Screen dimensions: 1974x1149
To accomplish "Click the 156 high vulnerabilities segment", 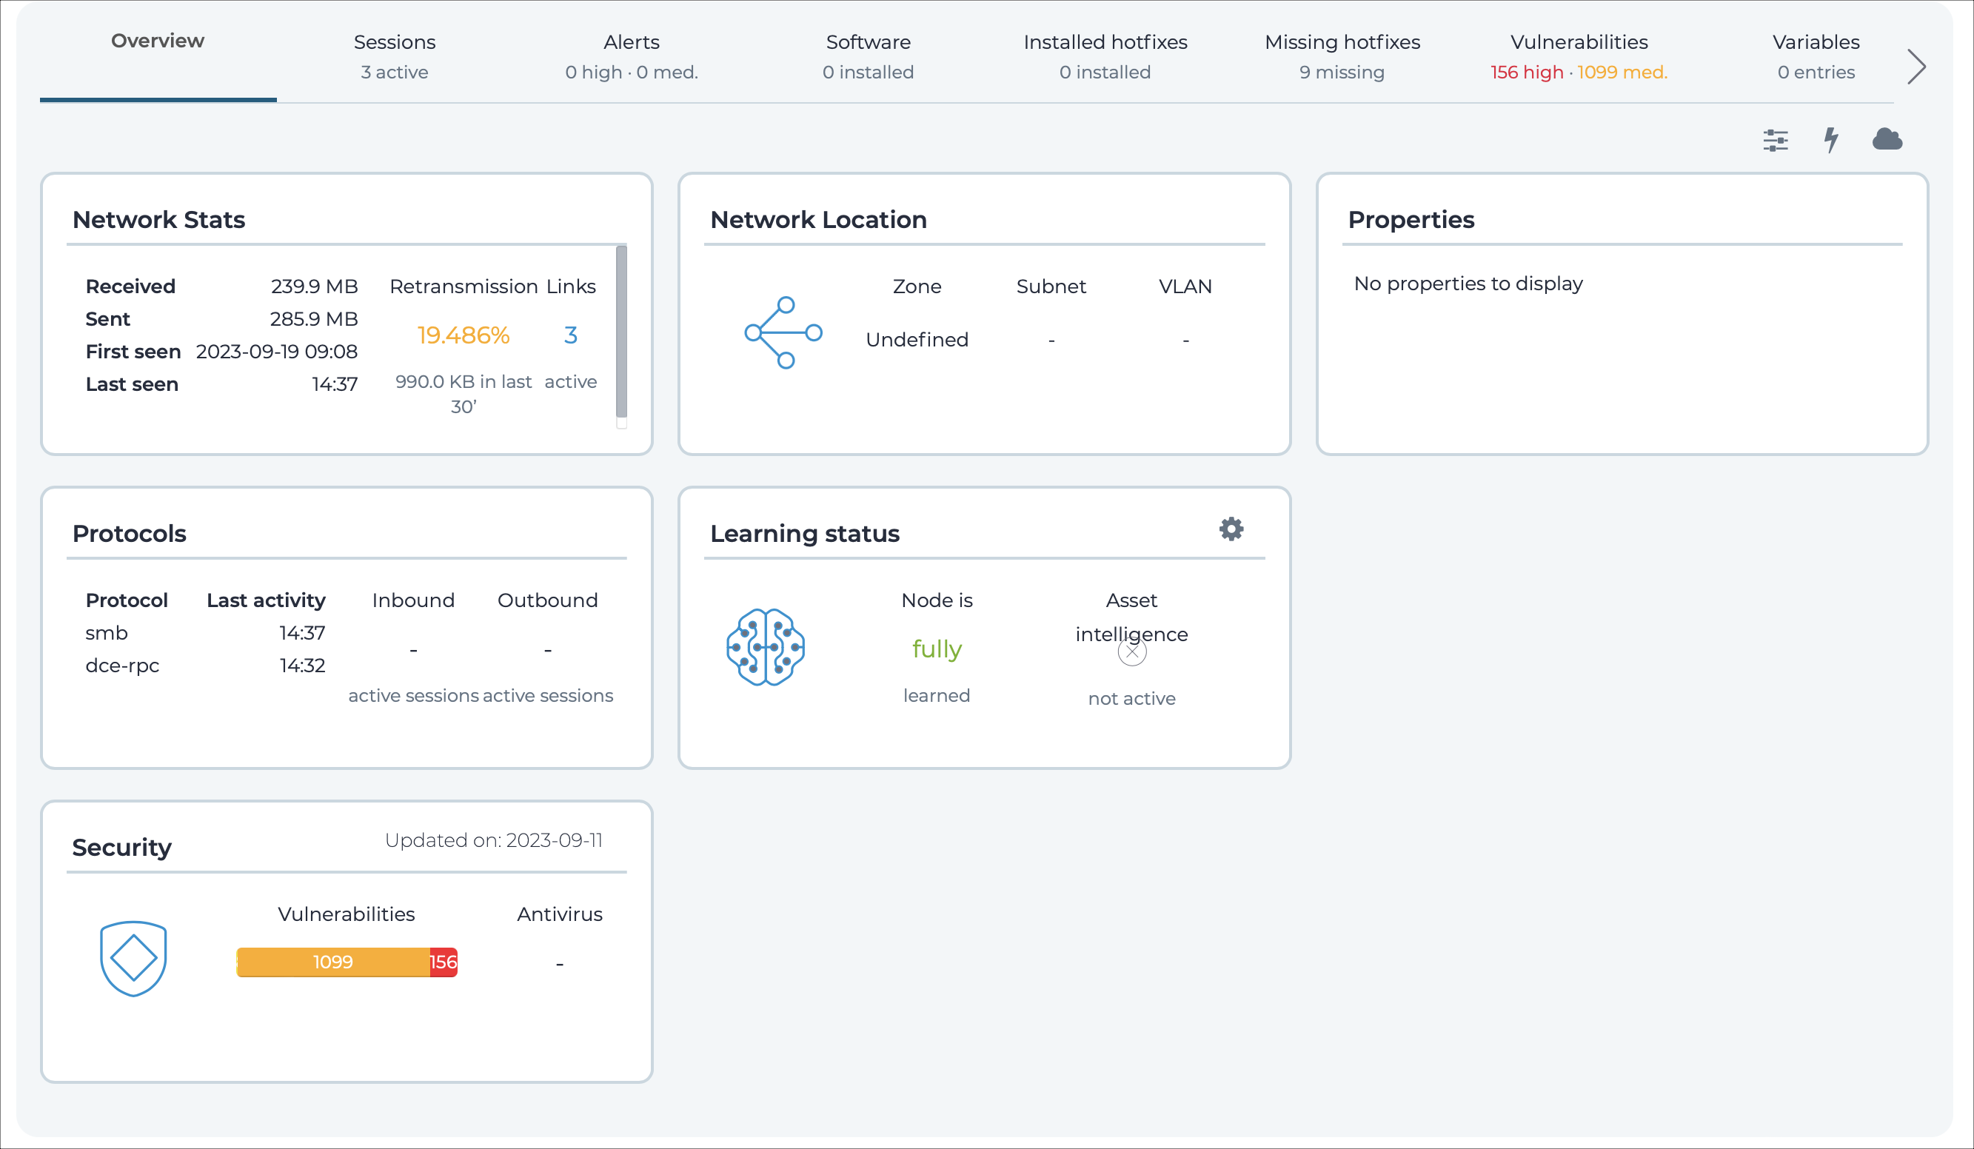I will click(x=444, y=962).
